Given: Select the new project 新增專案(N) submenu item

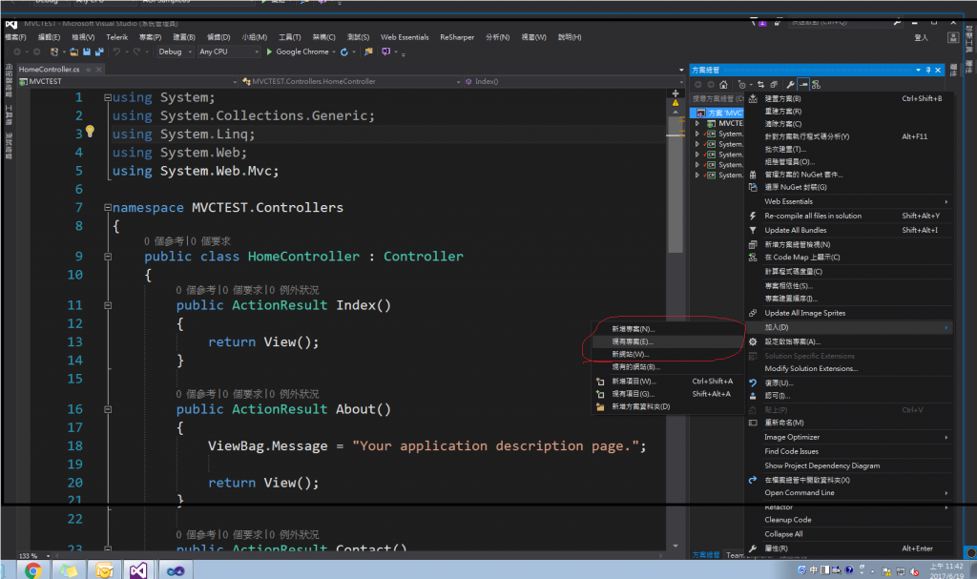Looking at the screenshot, I should pos(668,329).
